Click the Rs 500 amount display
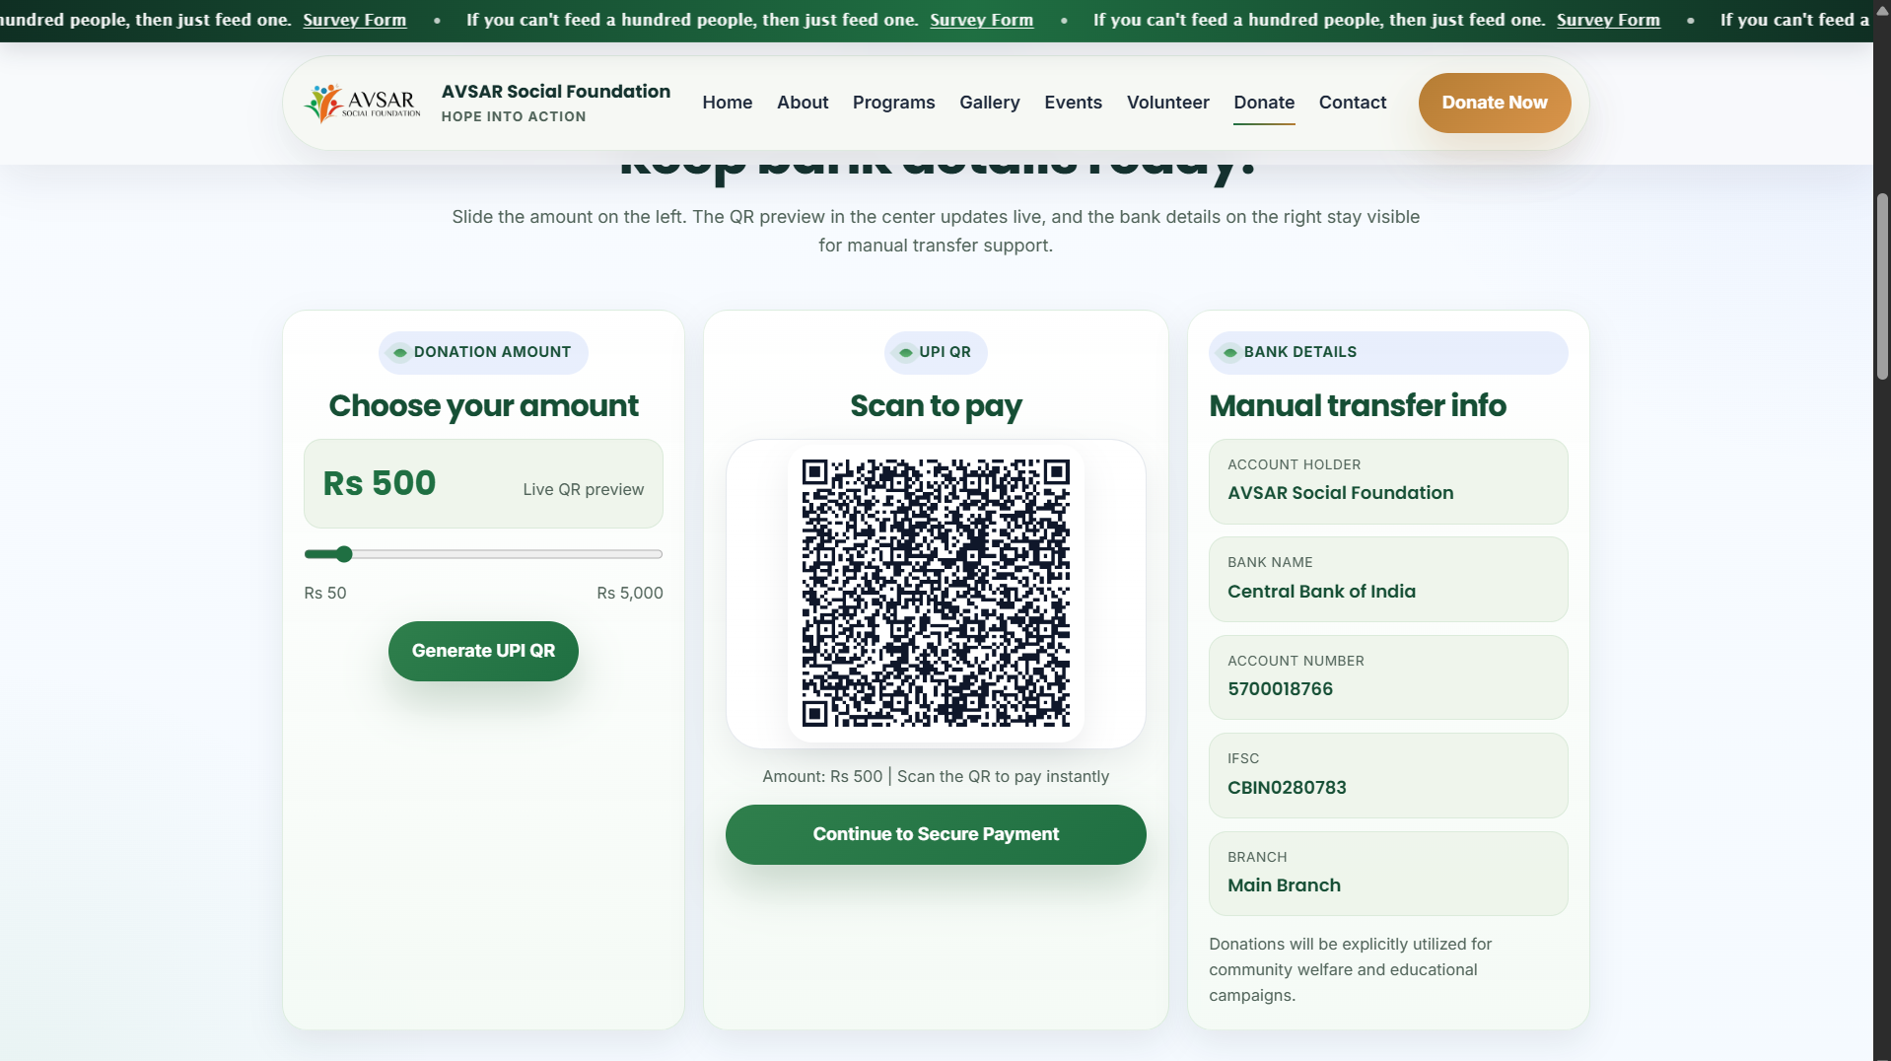The image size is (1891, 1061). (x=380, y=483)
